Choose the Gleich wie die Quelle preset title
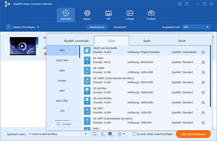Image resolution: width=217 pixels, height=141 pixels. click(x=105, y=48)
